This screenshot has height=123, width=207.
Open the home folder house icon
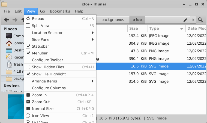click(9, 43)
